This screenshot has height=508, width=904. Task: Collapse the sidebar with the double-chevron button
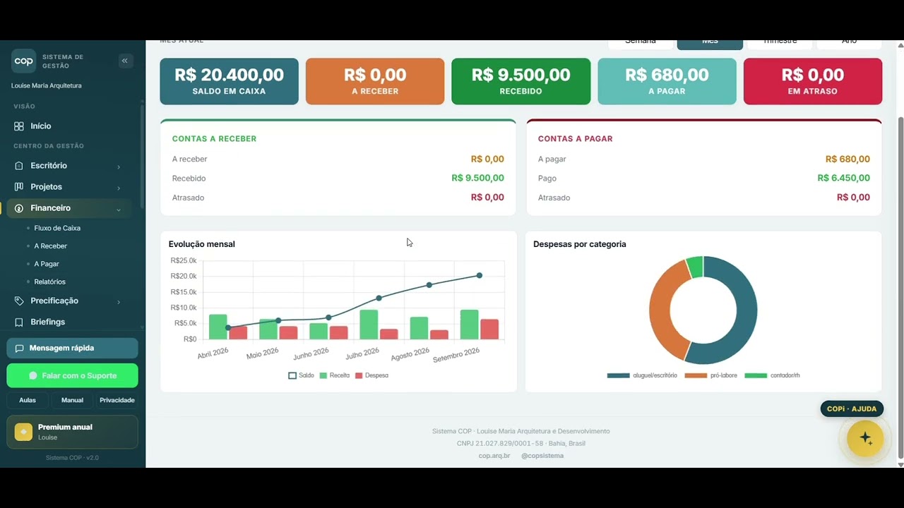[125, 61]
